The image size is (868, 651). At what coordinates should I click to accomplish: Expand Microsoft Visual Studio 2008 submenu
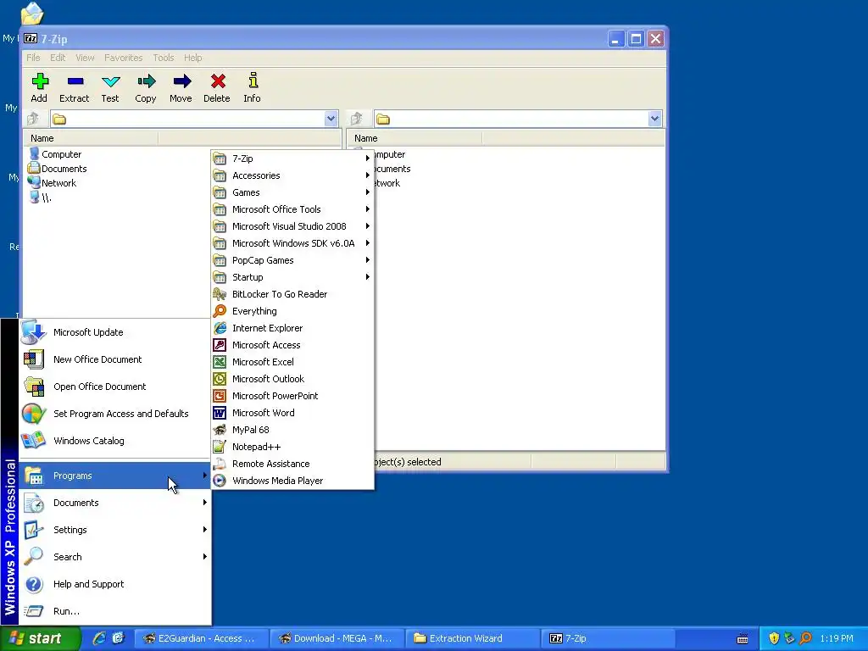pyautogui.click(x=292, y=226)
